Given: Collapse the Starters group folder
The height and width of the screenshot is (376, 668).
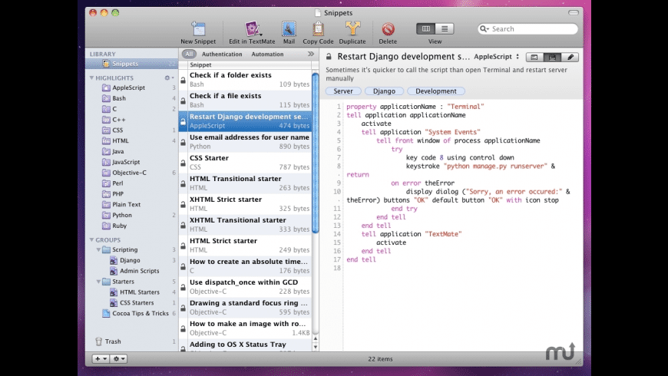Looking at the screenshot, I should click(98, 282).
